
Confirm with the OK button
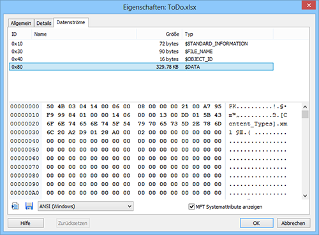point(256,223)
